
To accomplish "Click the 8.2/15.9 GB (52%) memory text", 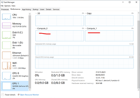I will tap(19, 26).
